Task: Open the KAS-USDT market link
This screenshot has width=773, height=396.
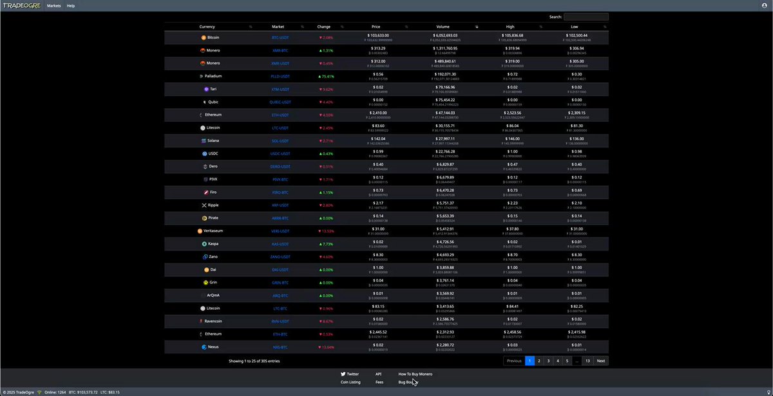Action: click(280, 243)
